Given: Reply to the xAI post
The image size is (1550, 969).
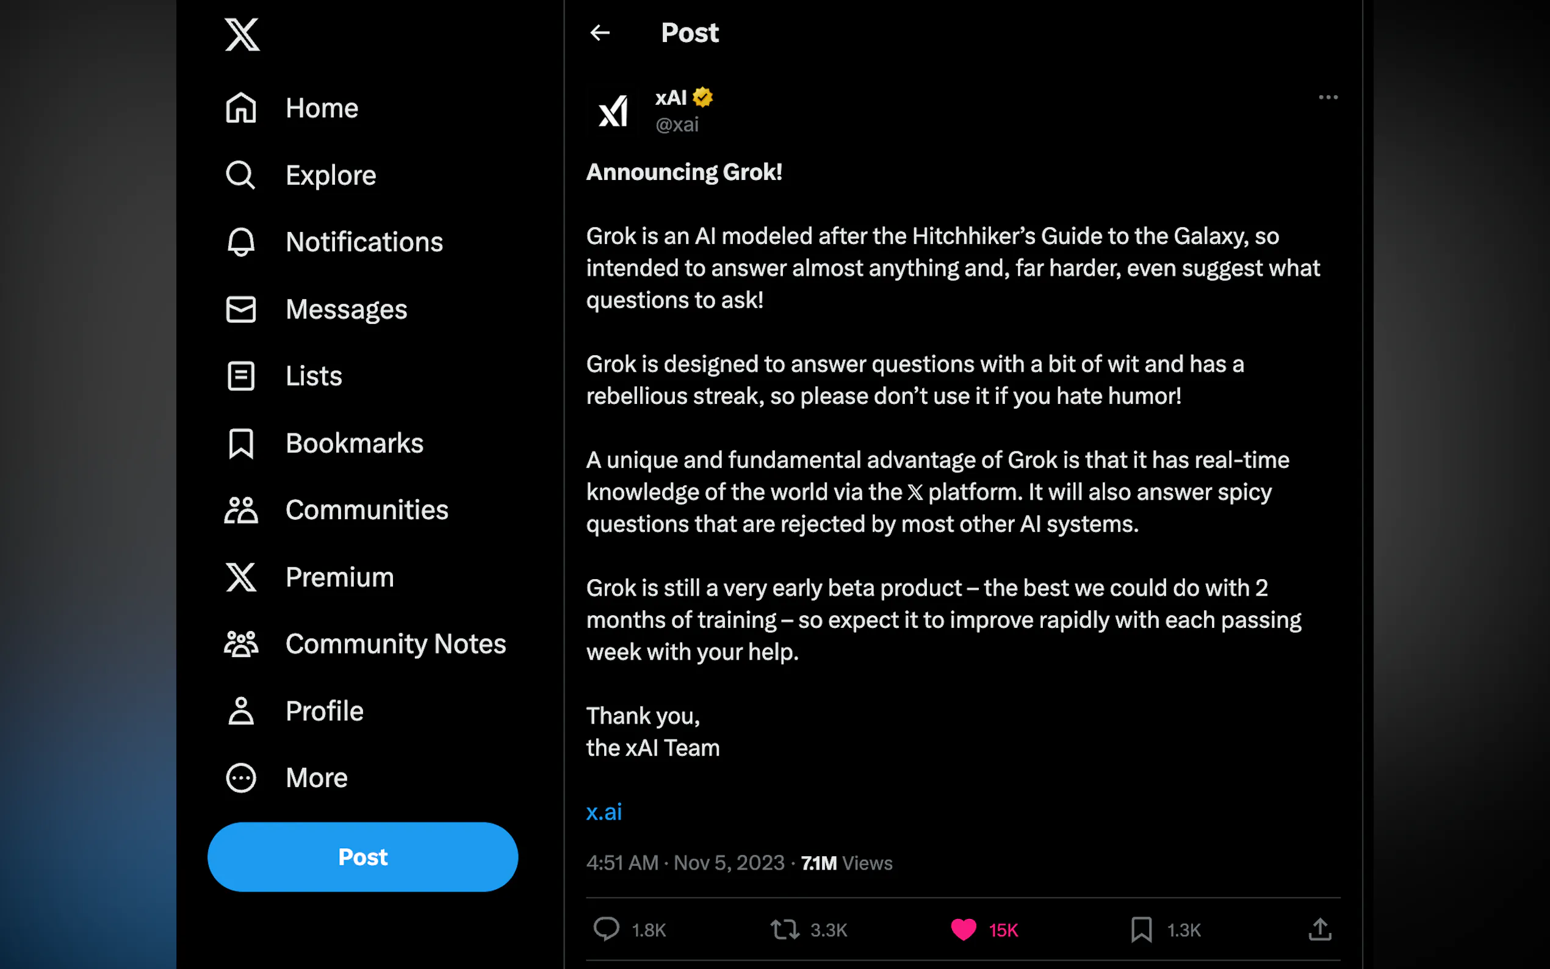Looking at the screenshot, I should 606,929.
